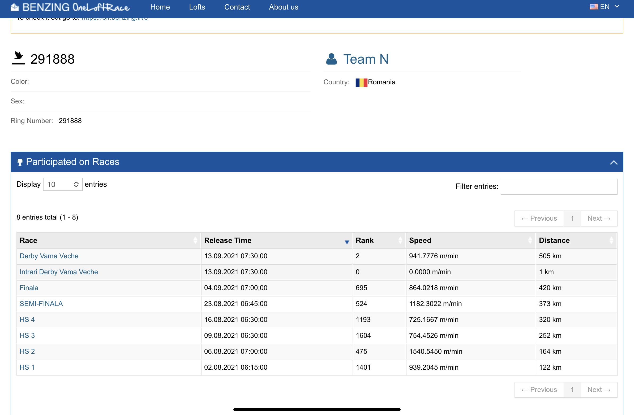Click the 8 entries total text
The image size is (634, 415).
point(47,218)
